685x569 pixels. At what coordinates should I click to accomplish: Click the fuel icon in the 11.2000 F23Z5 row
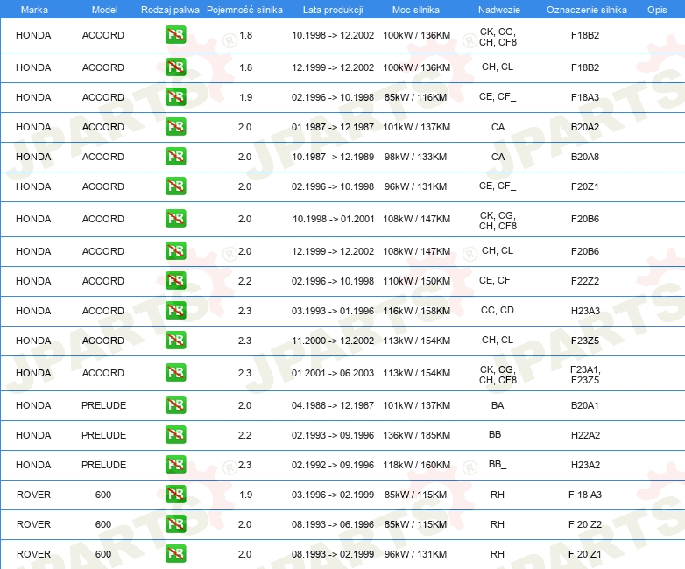tap(175, 340)
